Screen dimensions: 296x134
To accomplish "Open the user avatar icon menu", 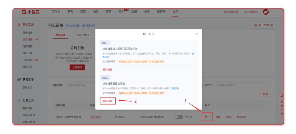I will click(266, 12).
